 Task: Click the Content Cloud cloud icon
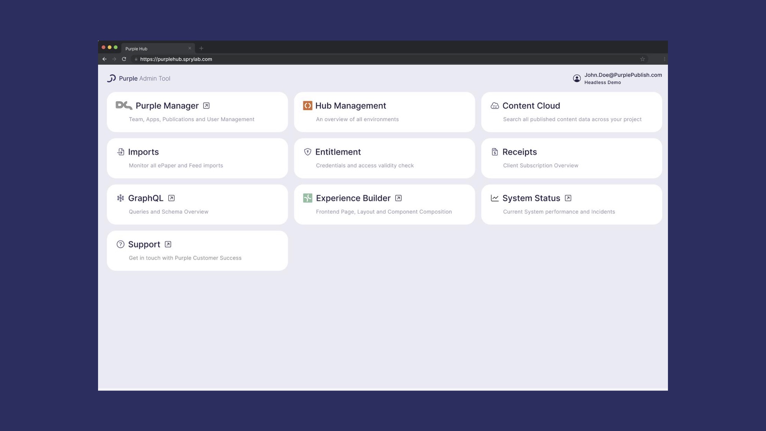[494, 106]
